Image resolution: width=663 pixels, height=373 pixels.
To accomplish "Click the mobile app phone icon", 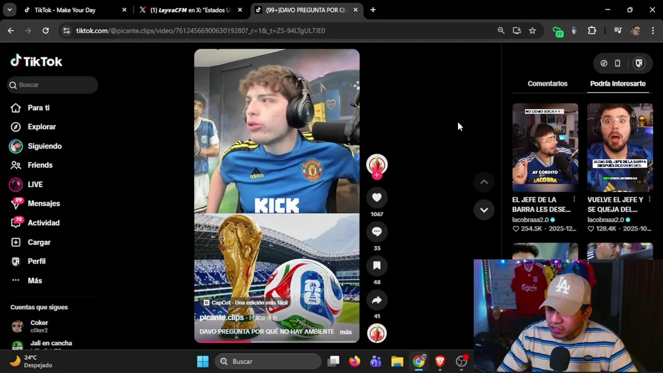I will point(617,63).
